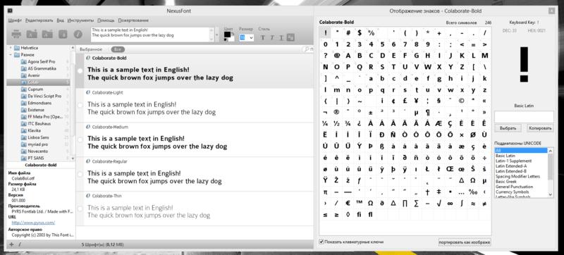Click the search magnifier icon
This screenshot has width=564, height=255.
point(306,49)
